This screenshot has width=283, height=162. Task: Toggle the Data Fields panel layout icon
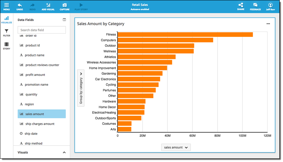click(64, 20)
